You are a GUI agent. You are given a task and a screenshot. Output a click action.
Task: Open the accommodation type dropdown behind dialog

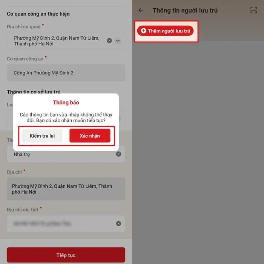click(122, 118)
